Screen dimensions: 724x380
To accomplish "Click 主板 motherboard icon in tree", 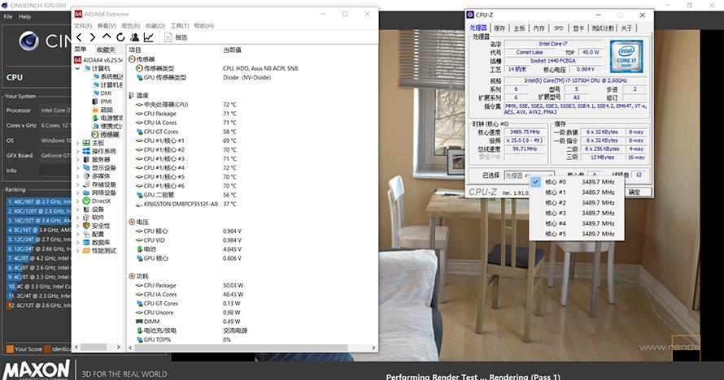I will point(86,143).
